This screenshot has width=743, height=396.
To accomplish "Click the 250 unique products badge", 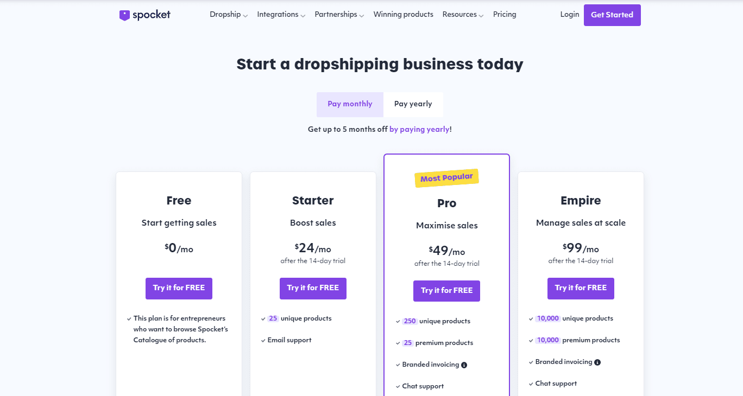I will tap(410, 321).
